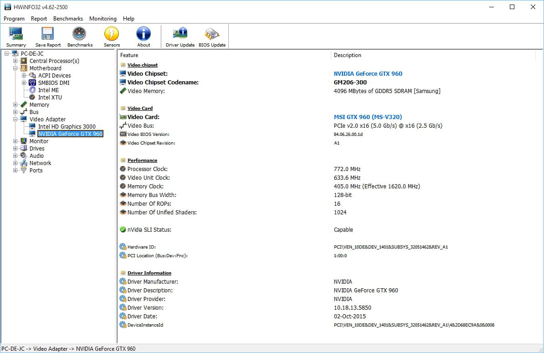Open the Program menu
This screenshot has height=353, width=544.
(14, 19)
